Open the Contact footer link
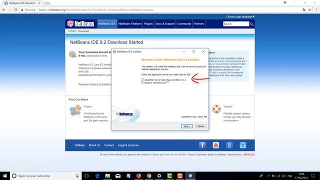The width and height of the screenshot is (320, 180). [109, 145]
